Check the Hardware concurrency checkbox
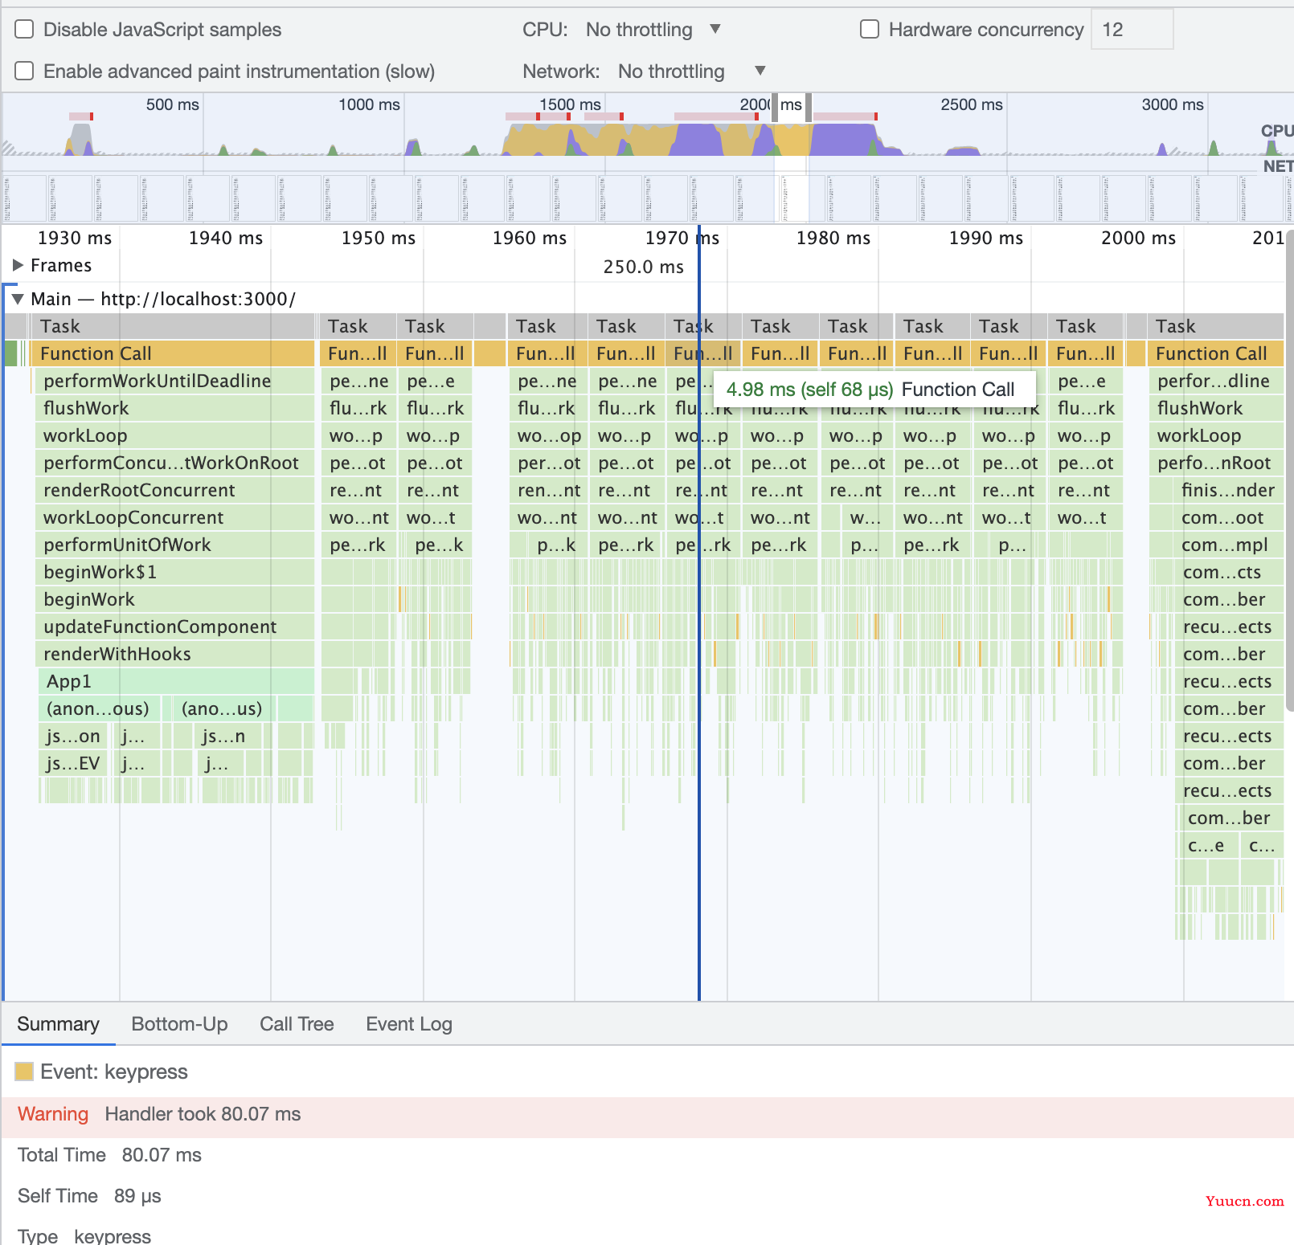The height and width of the screenshot is (1245, 1294). [x=870, y=30]
